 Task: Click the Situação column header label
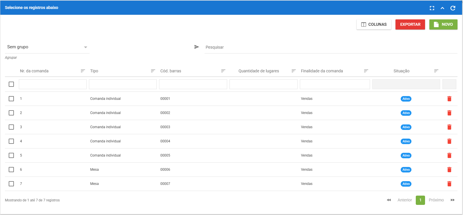[401, 71]
